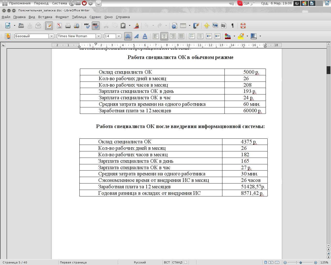Click date and time clock
This screenshot has height=265, width=331.
pyautogui.click(x=276, y=3)
